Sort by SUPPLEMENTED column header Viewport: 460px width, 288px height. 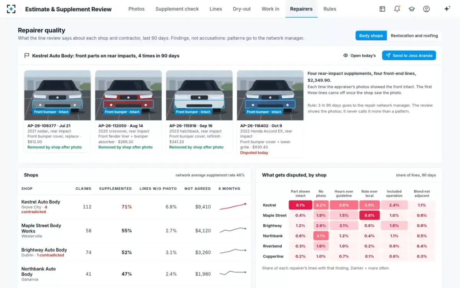[x=115, y=189]
